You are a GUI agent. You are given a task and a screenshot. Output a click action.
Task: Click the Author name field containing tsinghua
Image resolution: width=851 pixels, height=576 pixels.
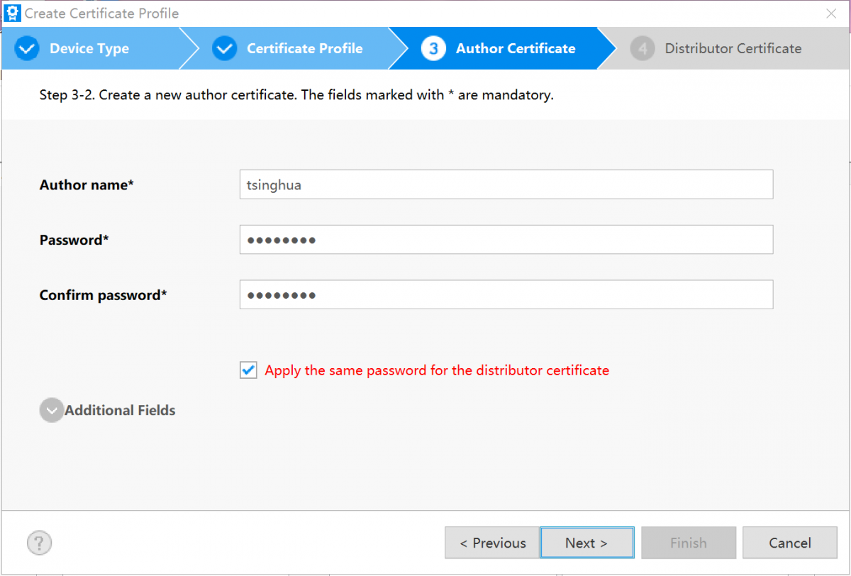506,184
